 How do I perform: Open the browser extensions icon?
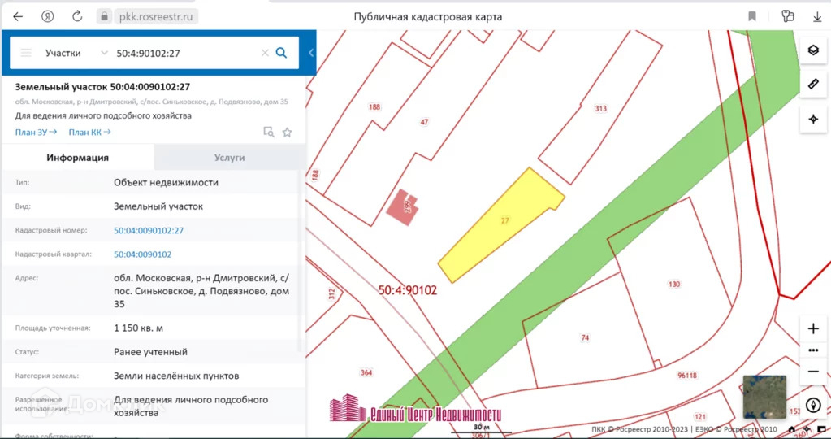pyautogui.click(x=788, y=16)
